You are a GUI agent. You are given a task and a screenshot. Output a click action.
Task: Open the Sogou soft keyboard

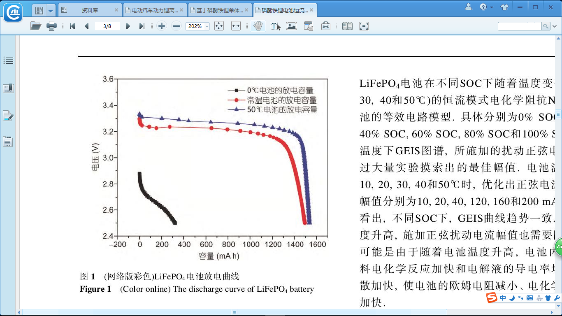point(529,298)
